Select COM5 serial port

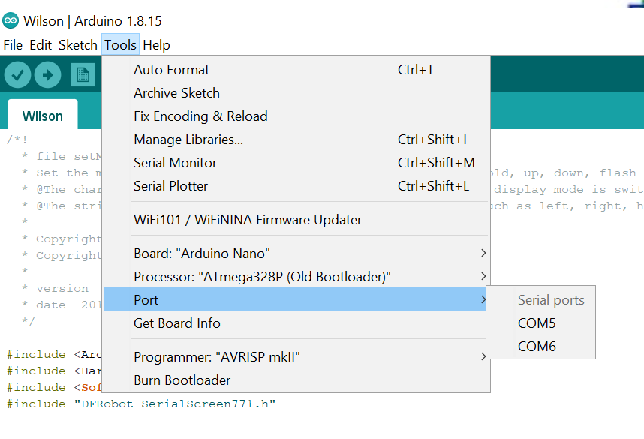click(537, 323)
